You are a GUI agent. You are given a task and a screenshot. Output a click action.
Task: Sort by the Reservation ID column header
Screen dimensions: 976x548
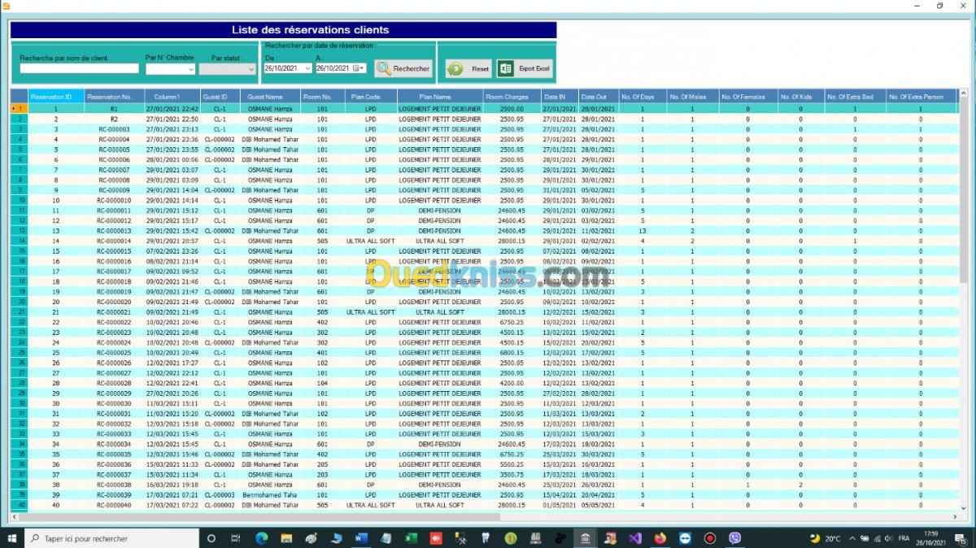[x=55, y=97]
